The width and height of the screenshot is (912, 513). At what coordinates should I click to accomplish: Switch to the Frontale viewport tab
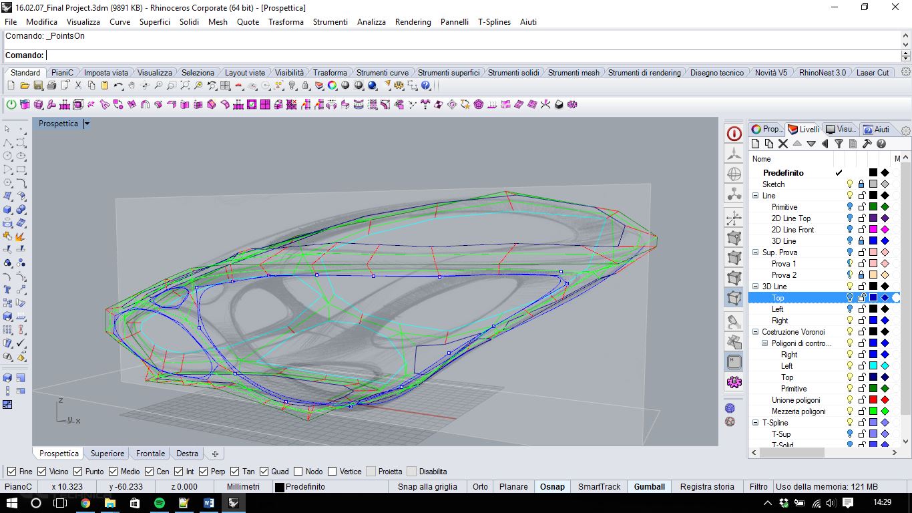(x=150, y=454)
